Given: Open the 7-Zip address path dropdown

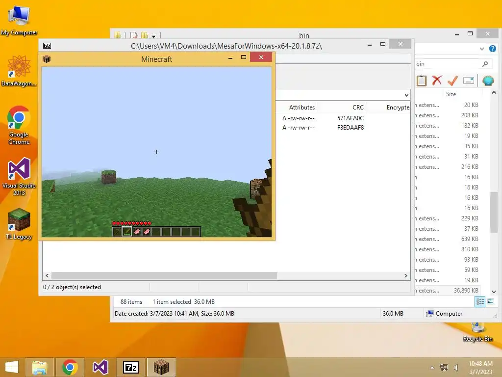Looking at the screenshot, I should point(406,95).
